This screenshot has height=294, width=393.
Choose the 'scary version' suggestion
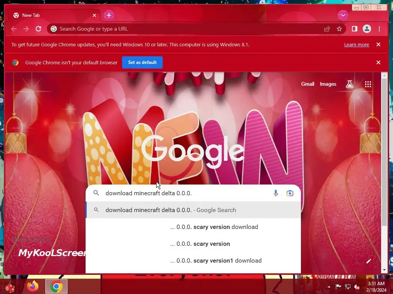193,244
